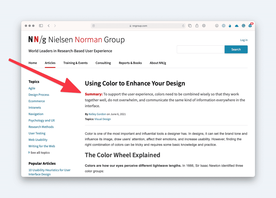Click the reader page icon in the address bar
The height and width of the screenshot is (198, 276).
tap(94, 26)
